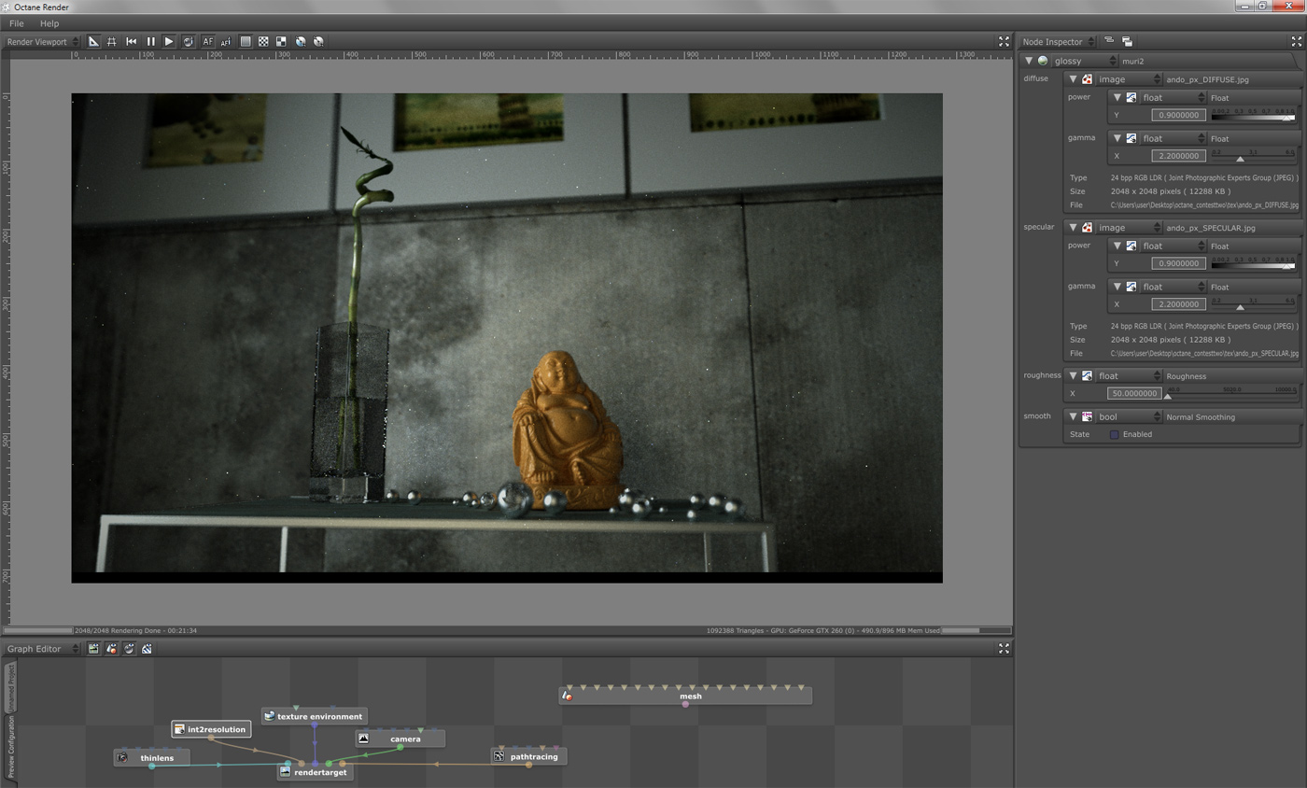The height and width of the screenshot is (788, 1307).
Task: Collapse the diffuse image section triangle
Action: (x=1074, y=79)
